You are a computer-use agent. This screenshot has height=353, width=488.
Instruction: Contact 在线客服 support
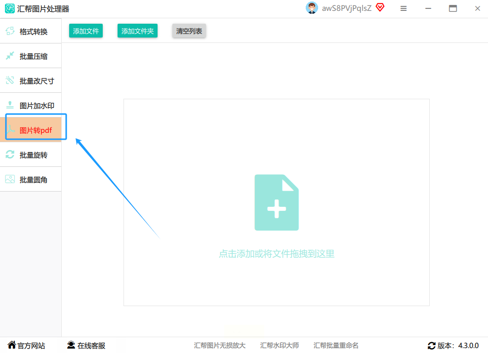[86, 345]
